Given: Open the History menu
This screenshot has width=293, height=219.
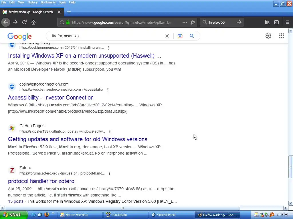Looking at the screenshot, I should 33,2.
